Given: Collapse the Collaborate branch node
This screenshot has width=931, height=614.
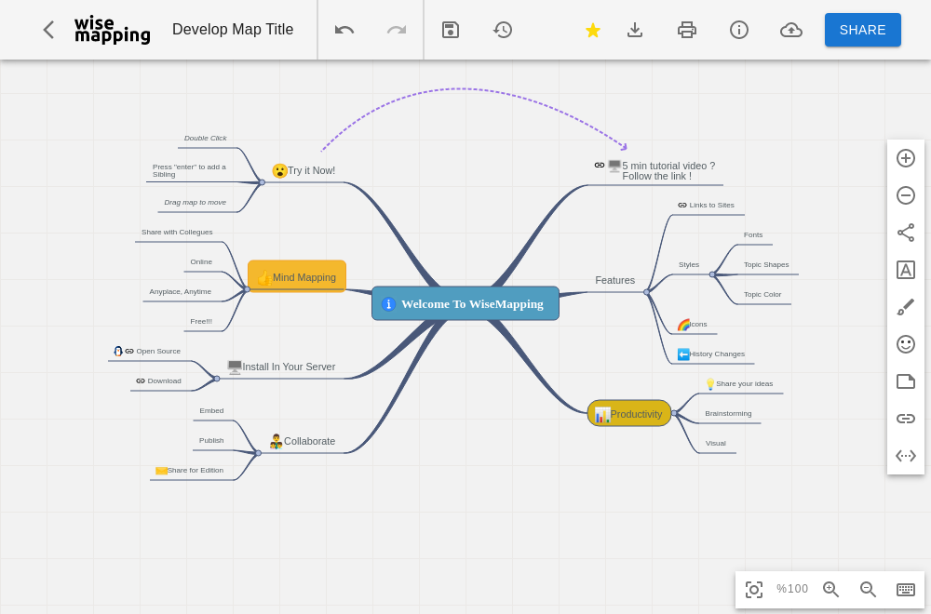Looking at the screenshot, I should [x=258, y=453].
